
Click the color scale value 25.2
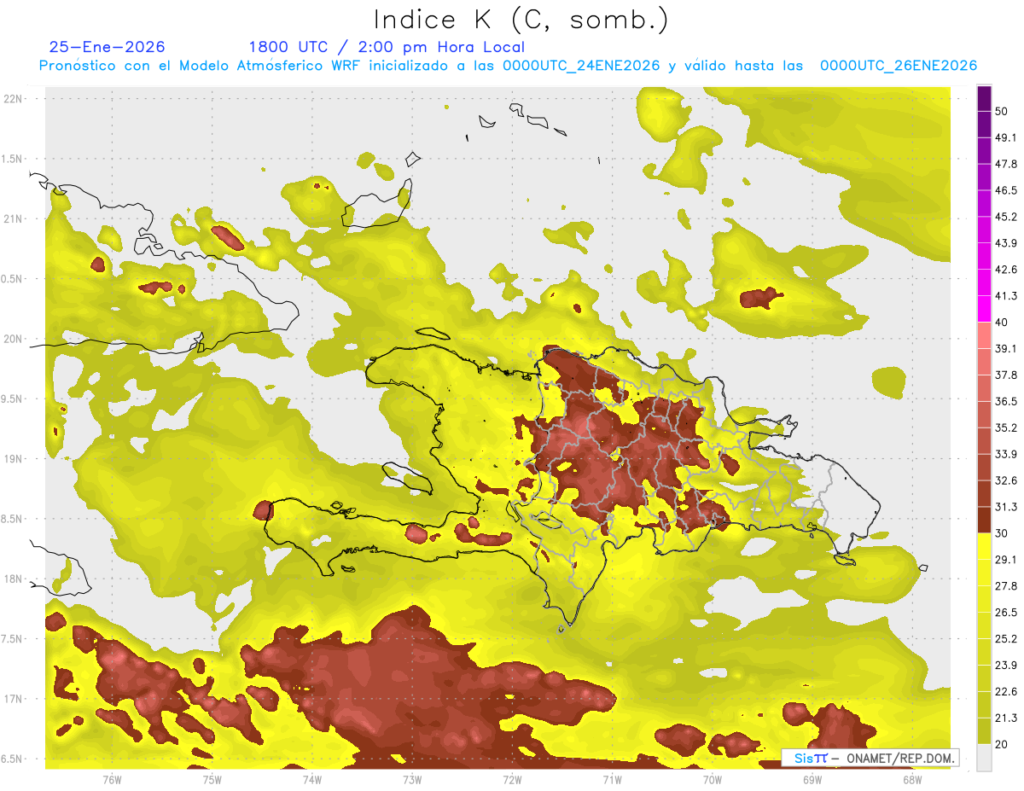(1006, 639)
